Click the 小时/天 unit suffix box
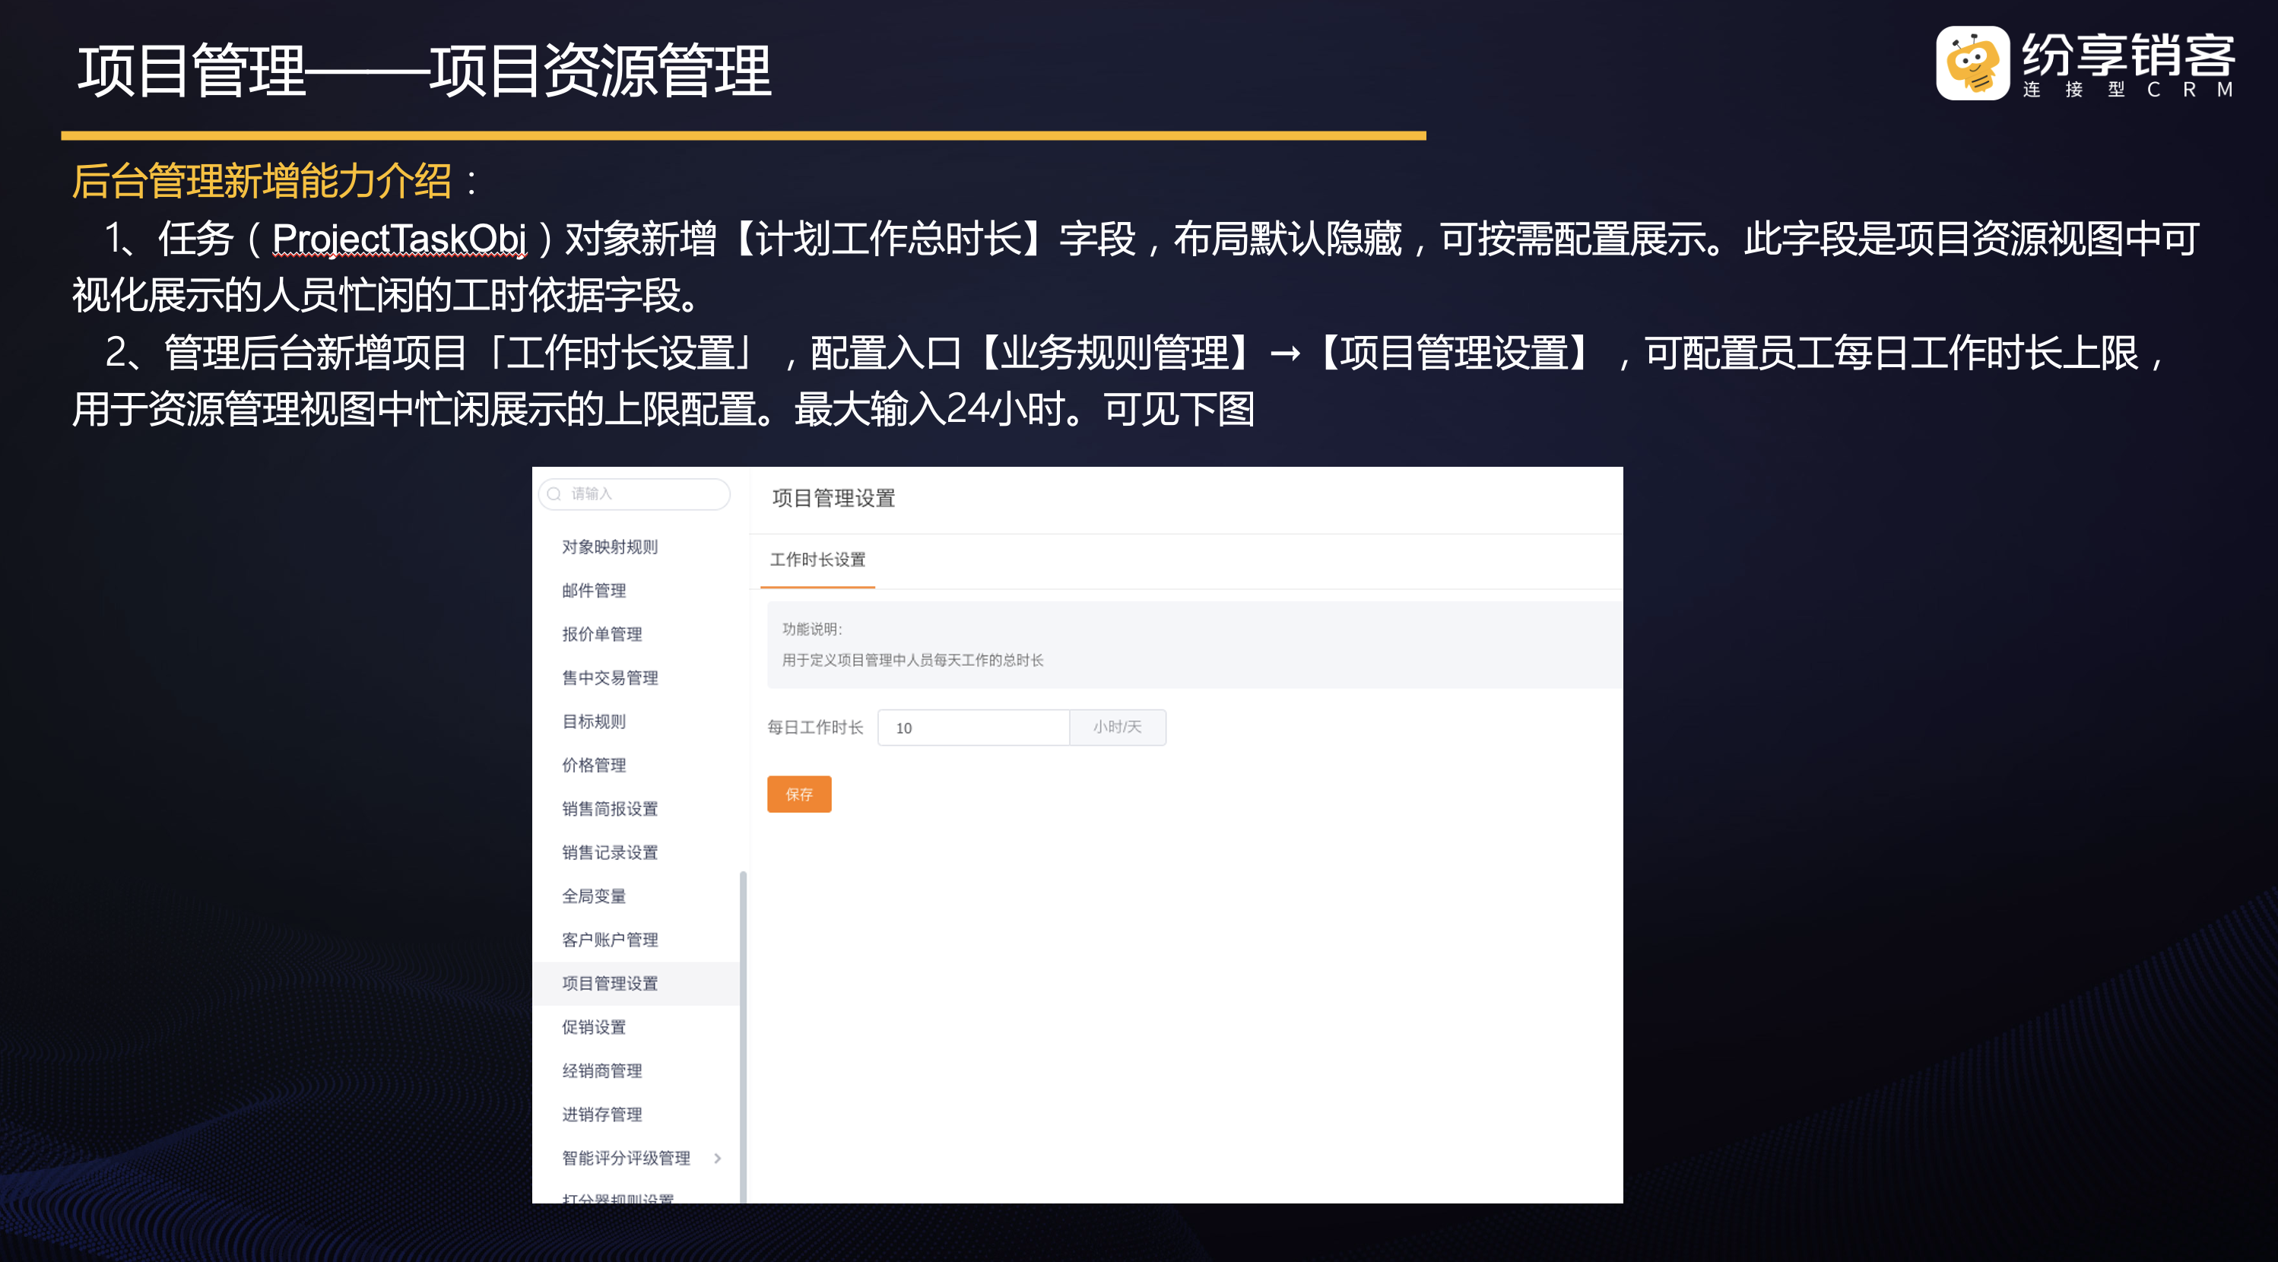The width and height of the screenshot is (2278, 1262). click(1117, 727)
